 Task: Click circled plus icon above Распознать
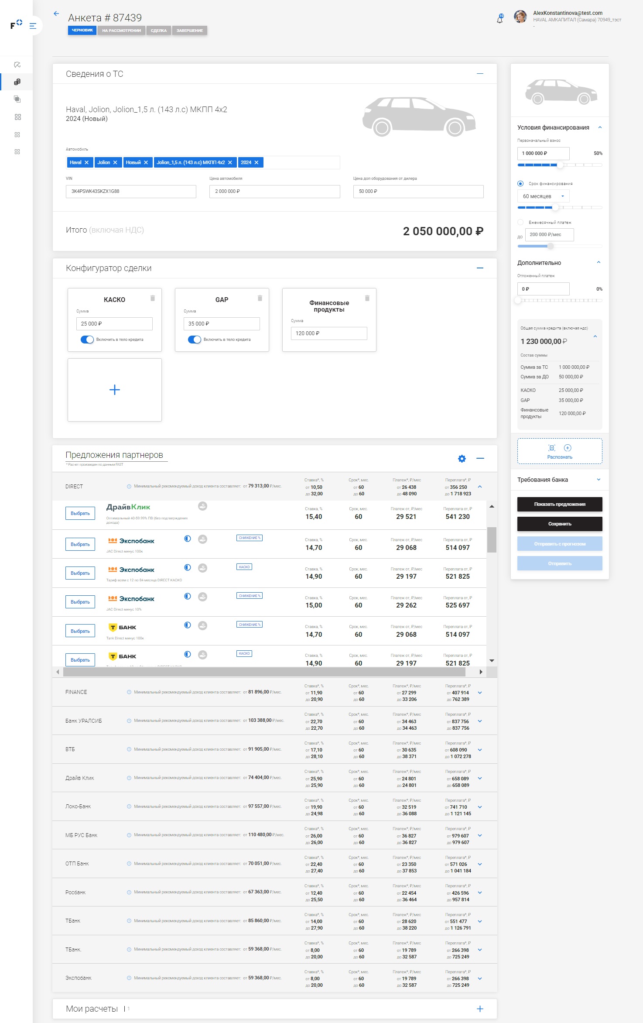click(x=568, y=448)
